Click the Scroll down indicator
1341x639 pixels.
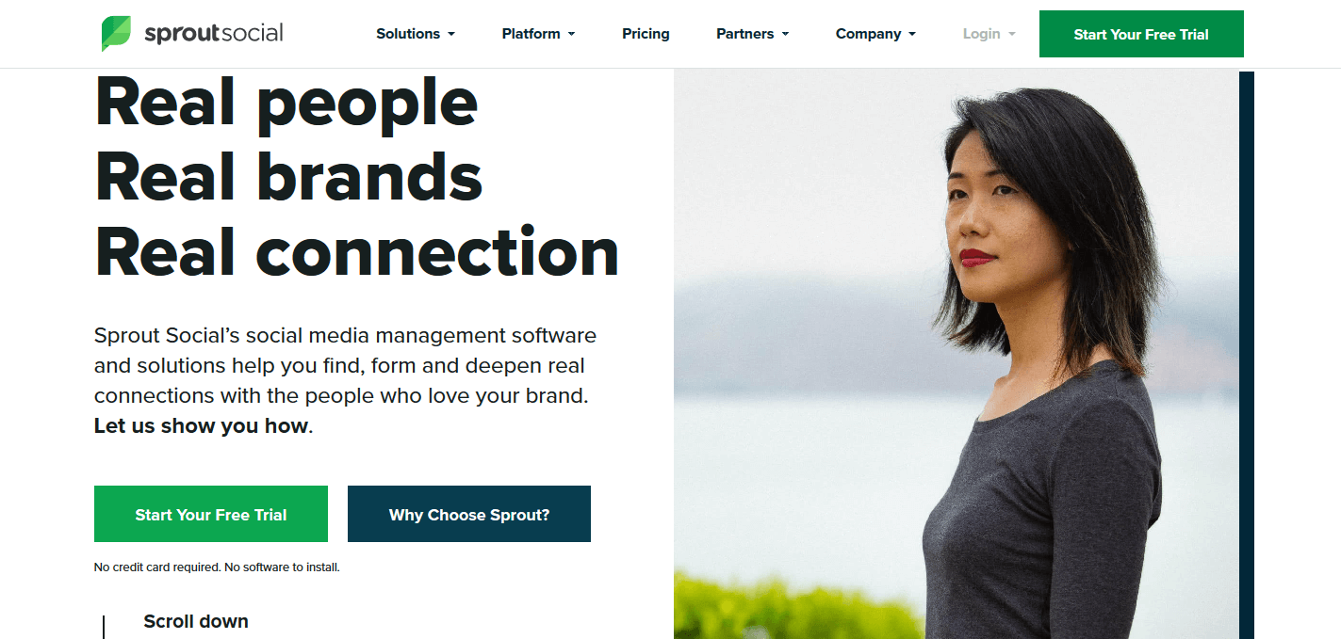(x=196, y=621)
